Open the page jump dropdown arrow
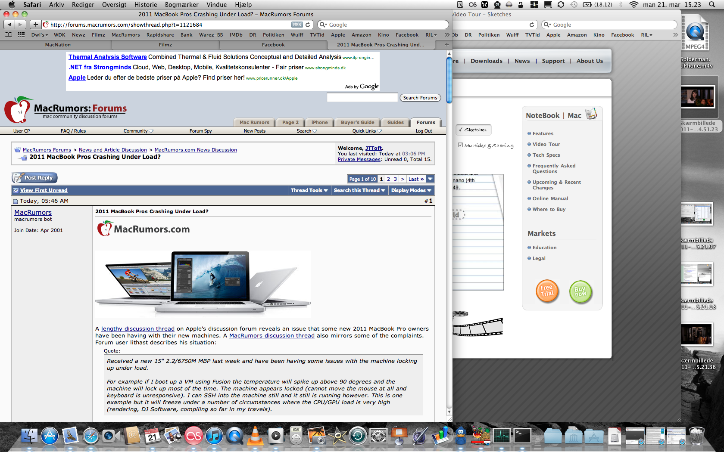Image resolution: width=724 pixels, height=452 pixels. coord(430,179)
